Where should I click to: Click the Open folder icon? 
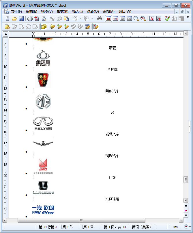[x=14, y=18]
